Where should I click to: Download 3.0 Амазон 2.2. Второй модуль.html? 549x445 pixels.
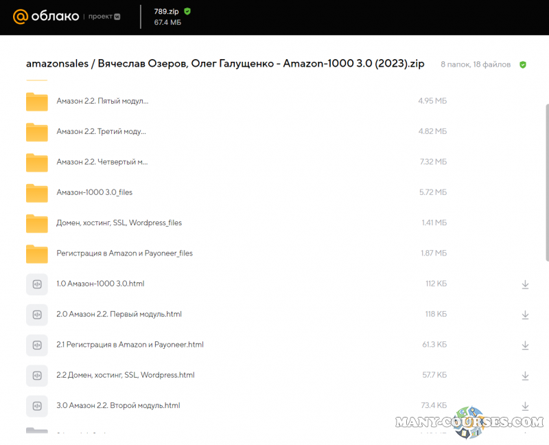[x=525, y=406]
